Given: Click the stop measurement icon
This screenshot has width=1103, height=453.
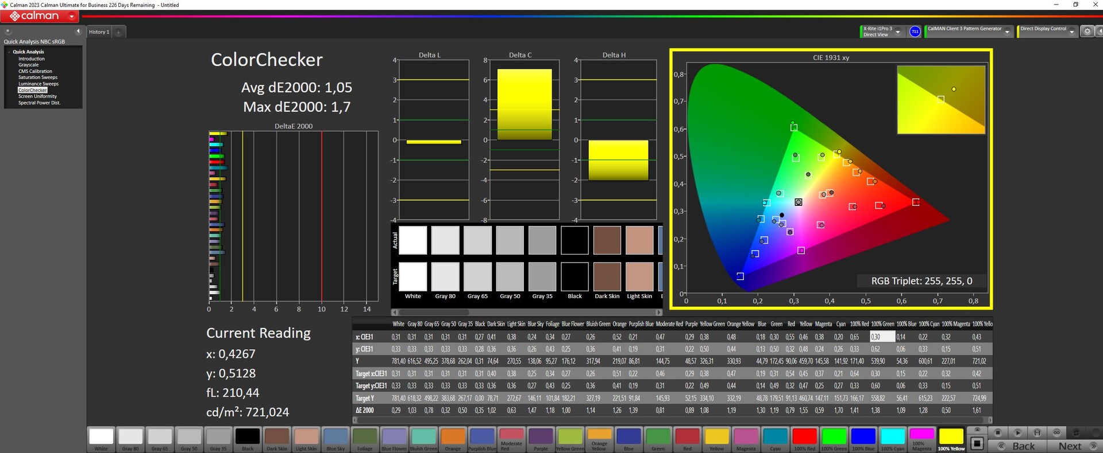Looking at the screenshot, I should click(998, 432).
